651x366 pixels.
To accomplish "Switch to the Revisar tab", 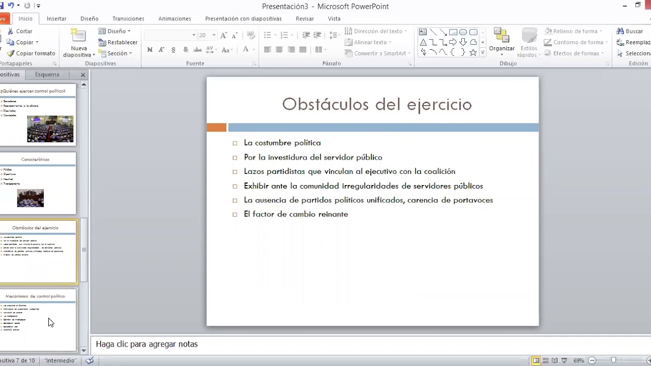I will pos(305,18).
